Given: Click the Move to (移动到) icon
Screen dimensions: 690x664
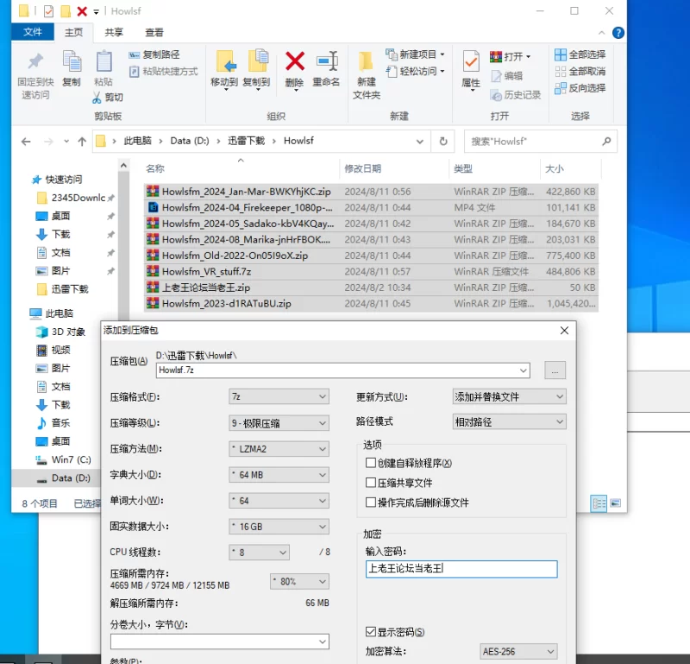Looking at the screenshot, I should 224,62.
